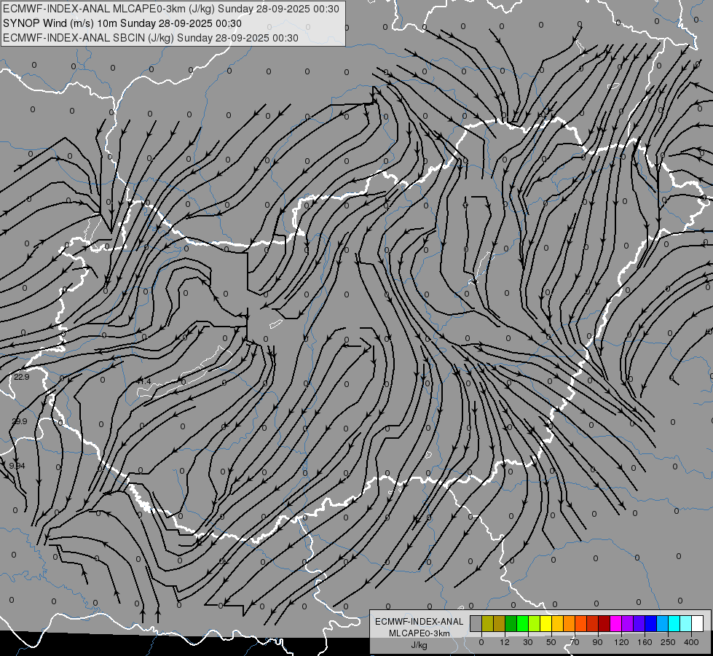Select the '9.94' value on the map
This screenshot has width=713, height=656.
click(x=17, y=466)
